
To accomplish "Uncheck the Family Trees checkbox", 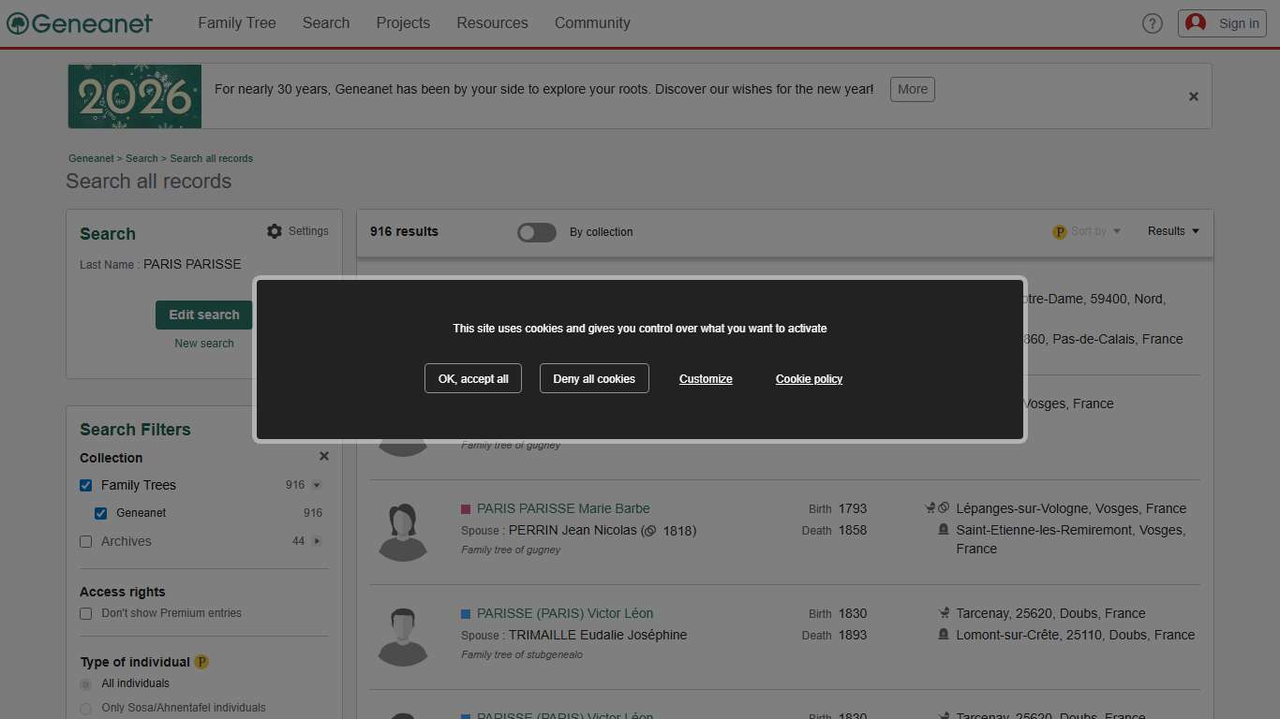I will coord(86,485).
